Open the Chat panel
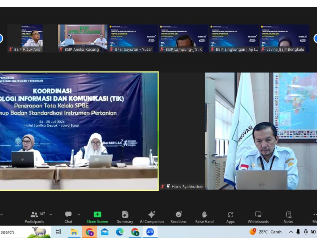This screenshot has height=238, width=317. (69, 217)
